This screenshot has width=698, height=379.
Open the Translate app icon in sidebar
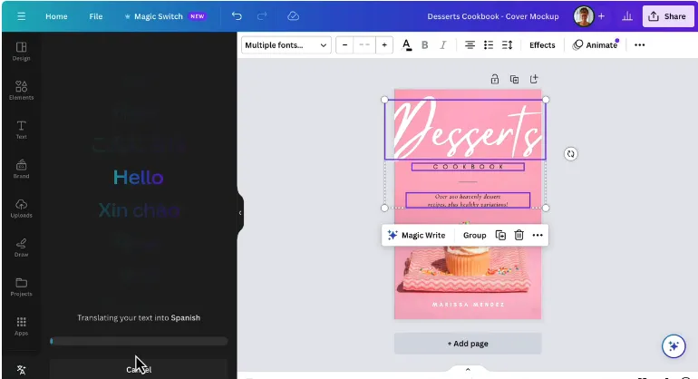pos(21,370)
